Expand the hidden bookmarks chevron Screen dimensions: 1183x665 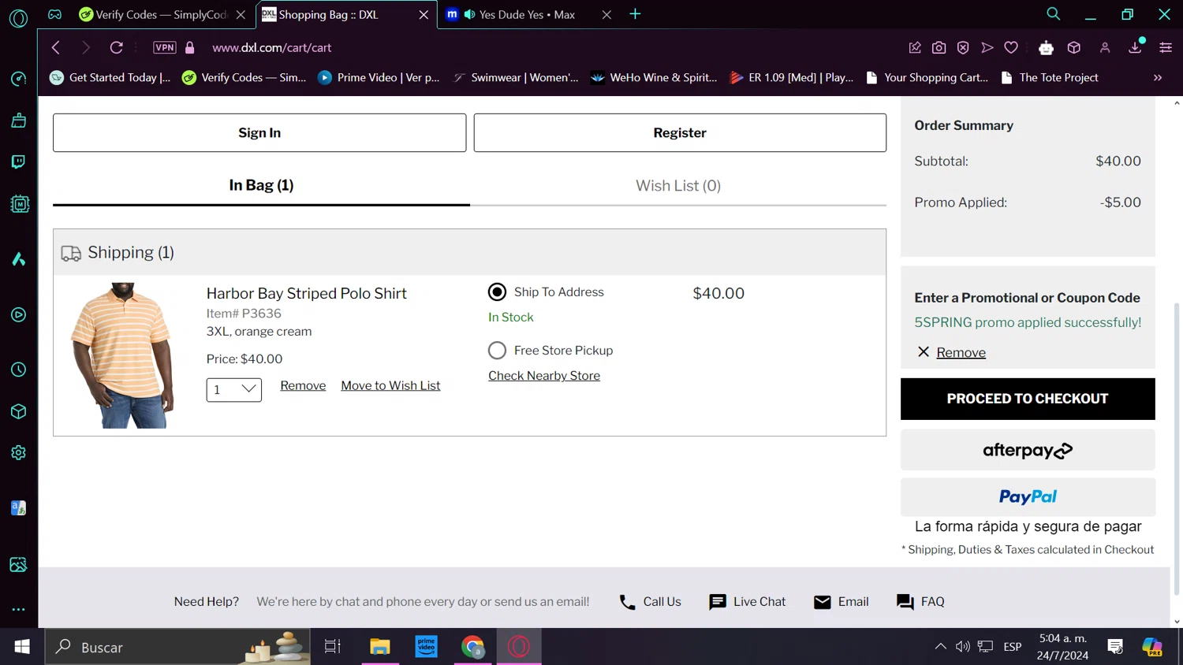click(x=1157, y=77)
